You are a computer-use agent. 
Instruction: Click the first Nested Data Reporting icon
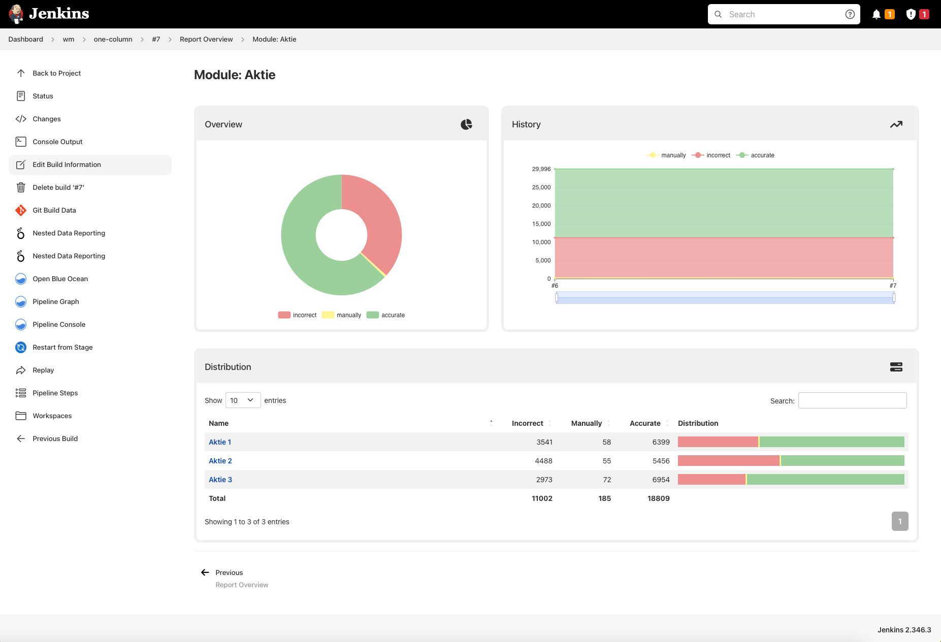(x=21, y=233)
